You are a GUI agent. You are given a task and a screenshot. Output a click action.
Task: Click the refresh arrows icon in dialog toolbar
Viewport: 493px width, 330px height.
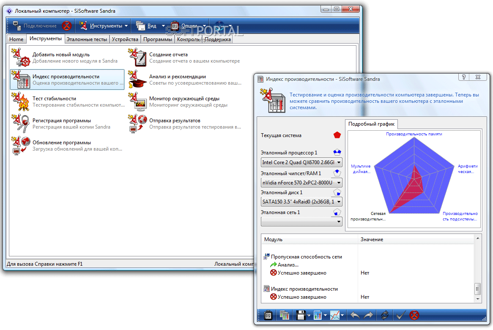(384, 315)
